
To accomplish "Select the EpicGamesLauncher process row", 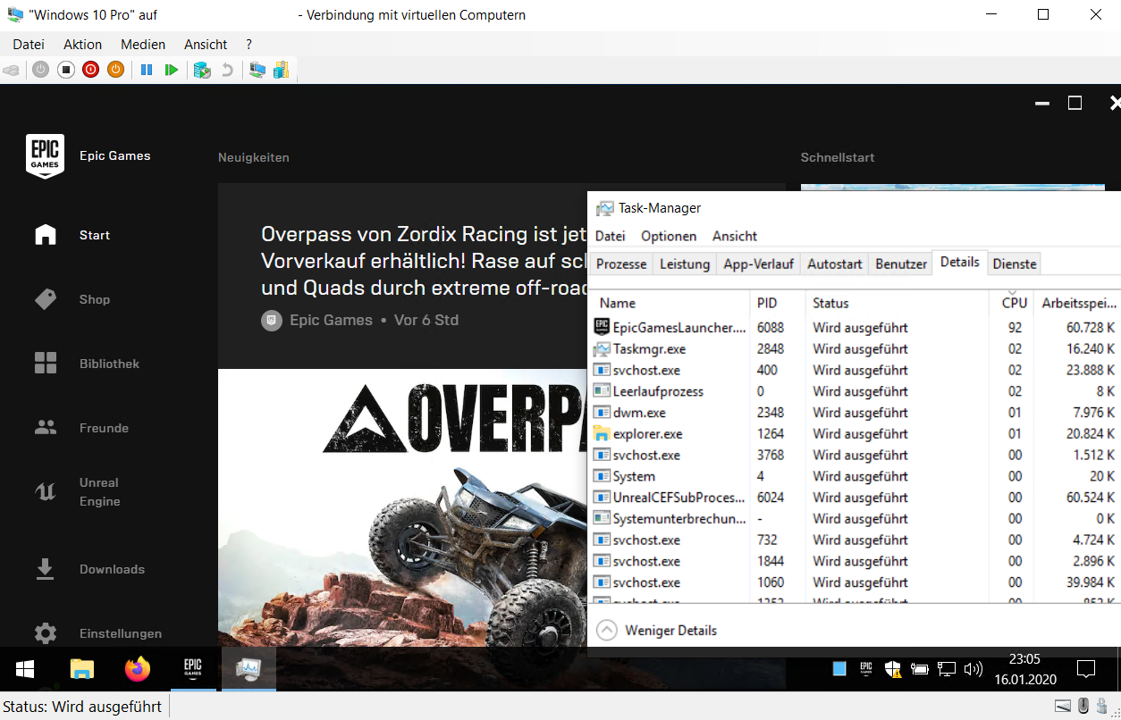I will click(x=855, y=328).
